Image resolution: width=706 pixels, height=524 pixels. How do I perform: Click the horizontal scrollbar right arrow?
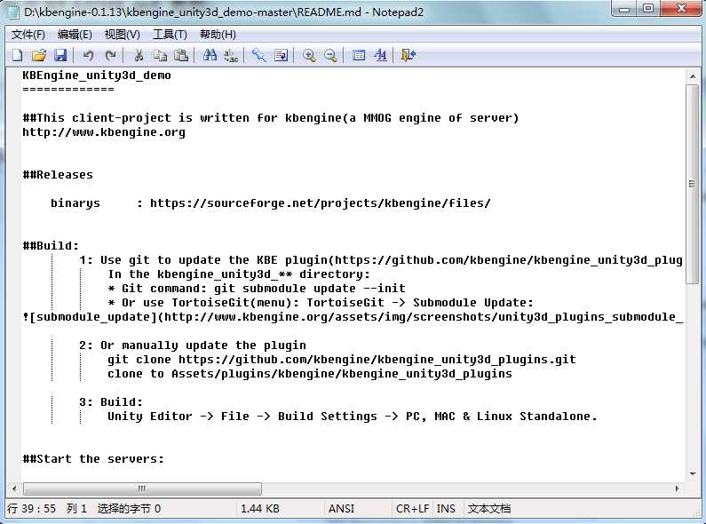coord(677,488)
